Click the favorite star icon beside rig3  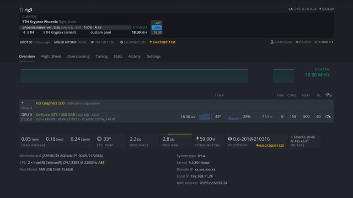click(21, 9)
